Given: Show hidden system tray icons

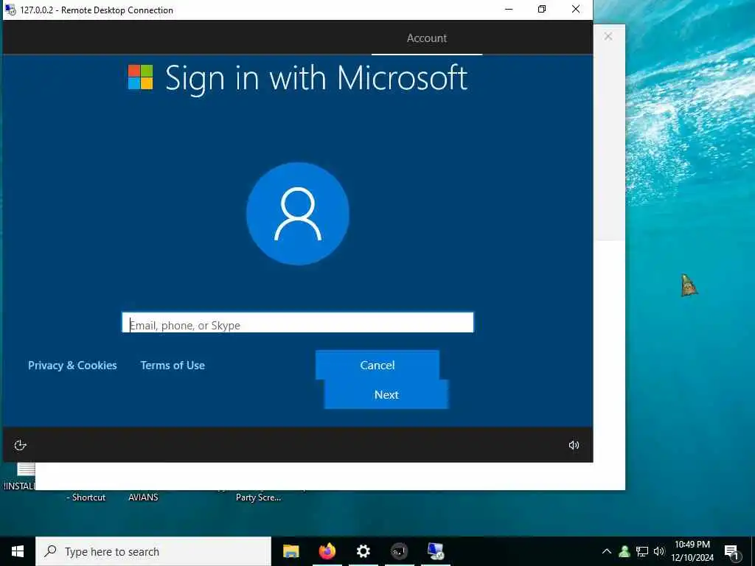Looking at the screenshot, I should coord(607,551).
